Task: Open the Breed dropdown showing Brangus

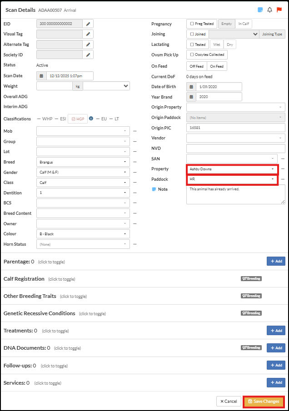Action: (x=83, y=162)
